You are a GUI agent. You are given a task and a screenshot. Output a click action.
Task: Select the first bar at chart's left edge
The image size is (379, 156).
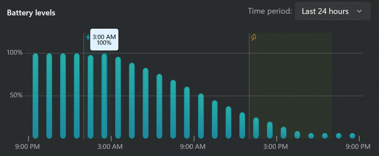point(35,96)
